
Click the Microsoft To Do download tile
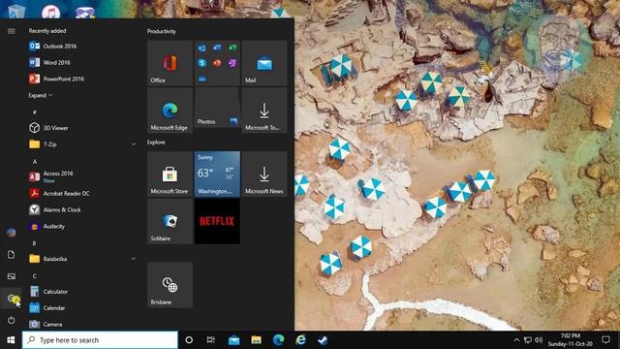click(x=264, y=111)
